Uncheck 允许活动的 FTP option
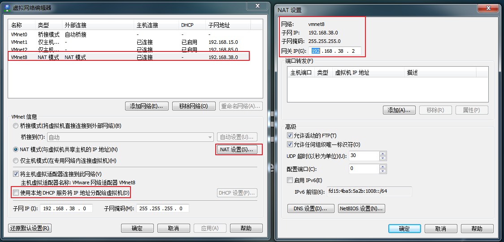 click(x=290, y=136)
